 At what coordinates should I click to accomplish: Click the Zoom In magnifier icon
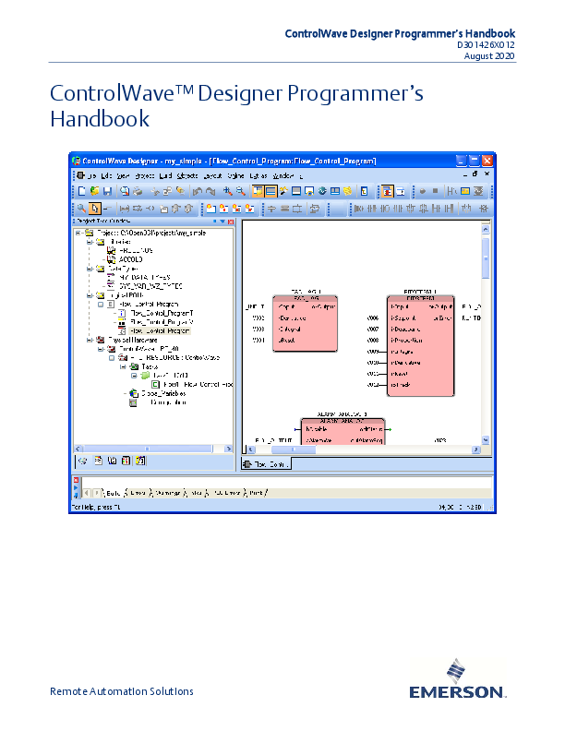(x=228, y=191)
